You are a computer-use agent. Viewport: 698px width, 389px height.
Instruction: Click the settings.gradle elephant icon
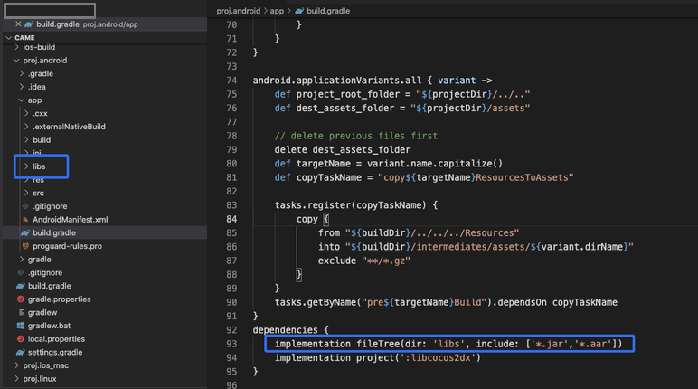[x=20, y=352]
